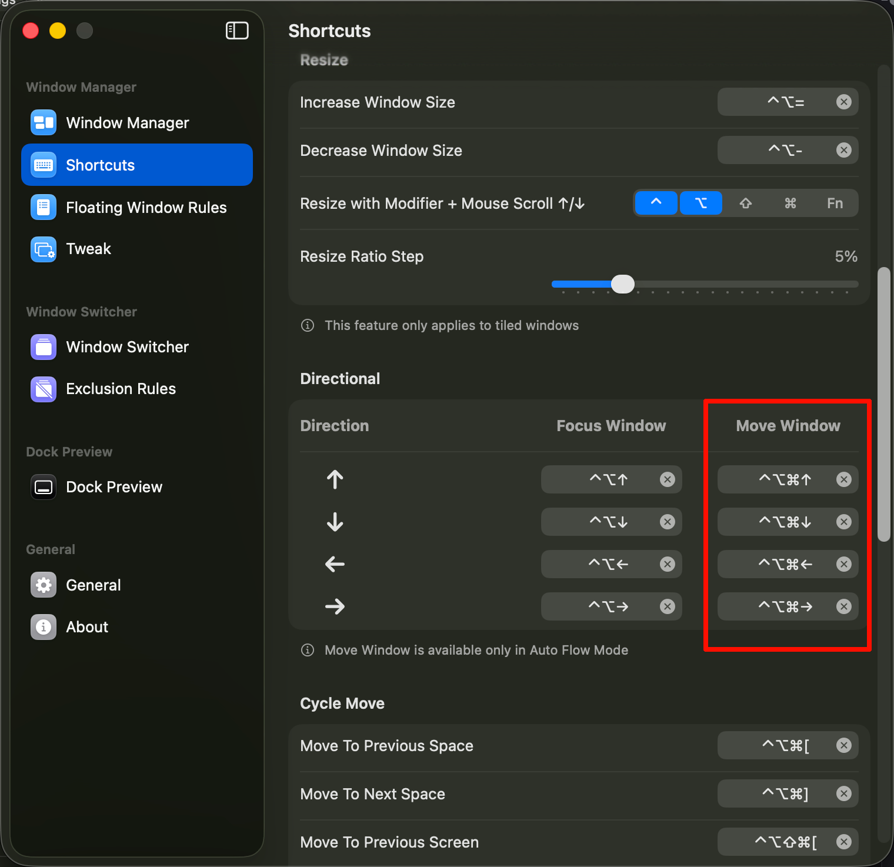This screenshot has height=867, width=894.
Task: Clear Focus Window down shortcut
Action: click(668, 522)
